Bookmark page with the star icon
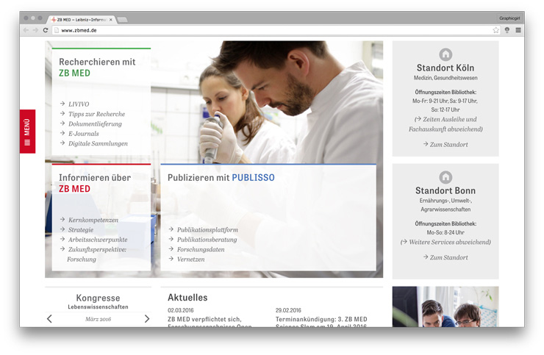 [496, 30]
